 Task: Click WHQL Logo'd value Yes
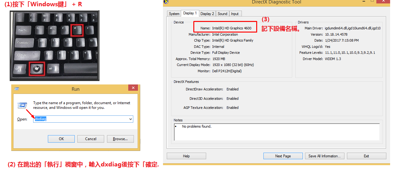pyautogui.click(x=328, y=47)
